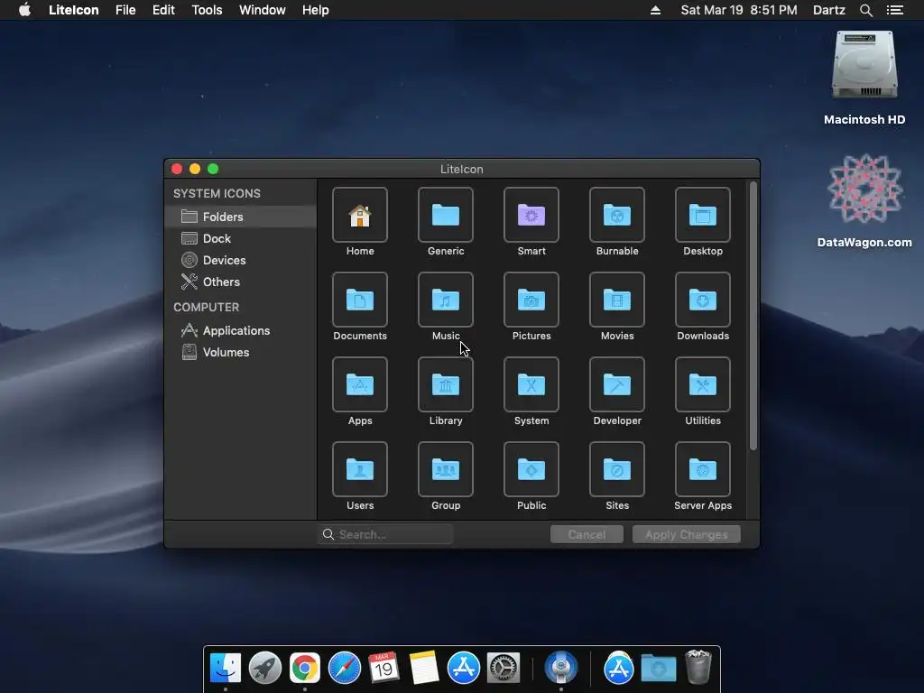Open Notes from the Dock
The image size is (924, 693).
[x=424, y=669]
